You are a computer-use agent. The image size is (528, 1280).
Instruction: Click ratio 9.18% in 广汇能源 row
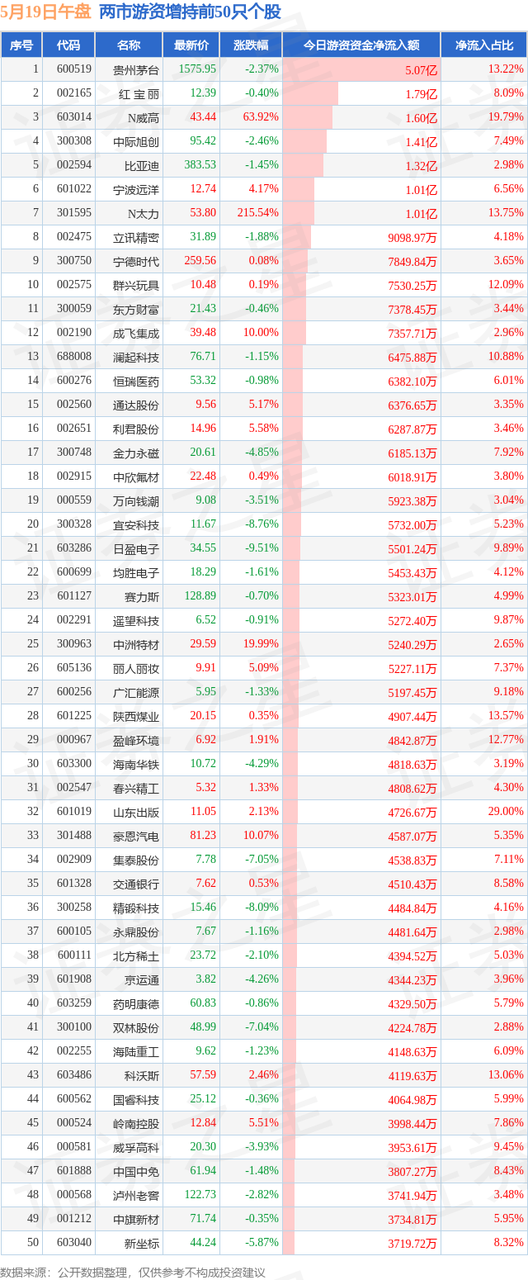(508, 692)
